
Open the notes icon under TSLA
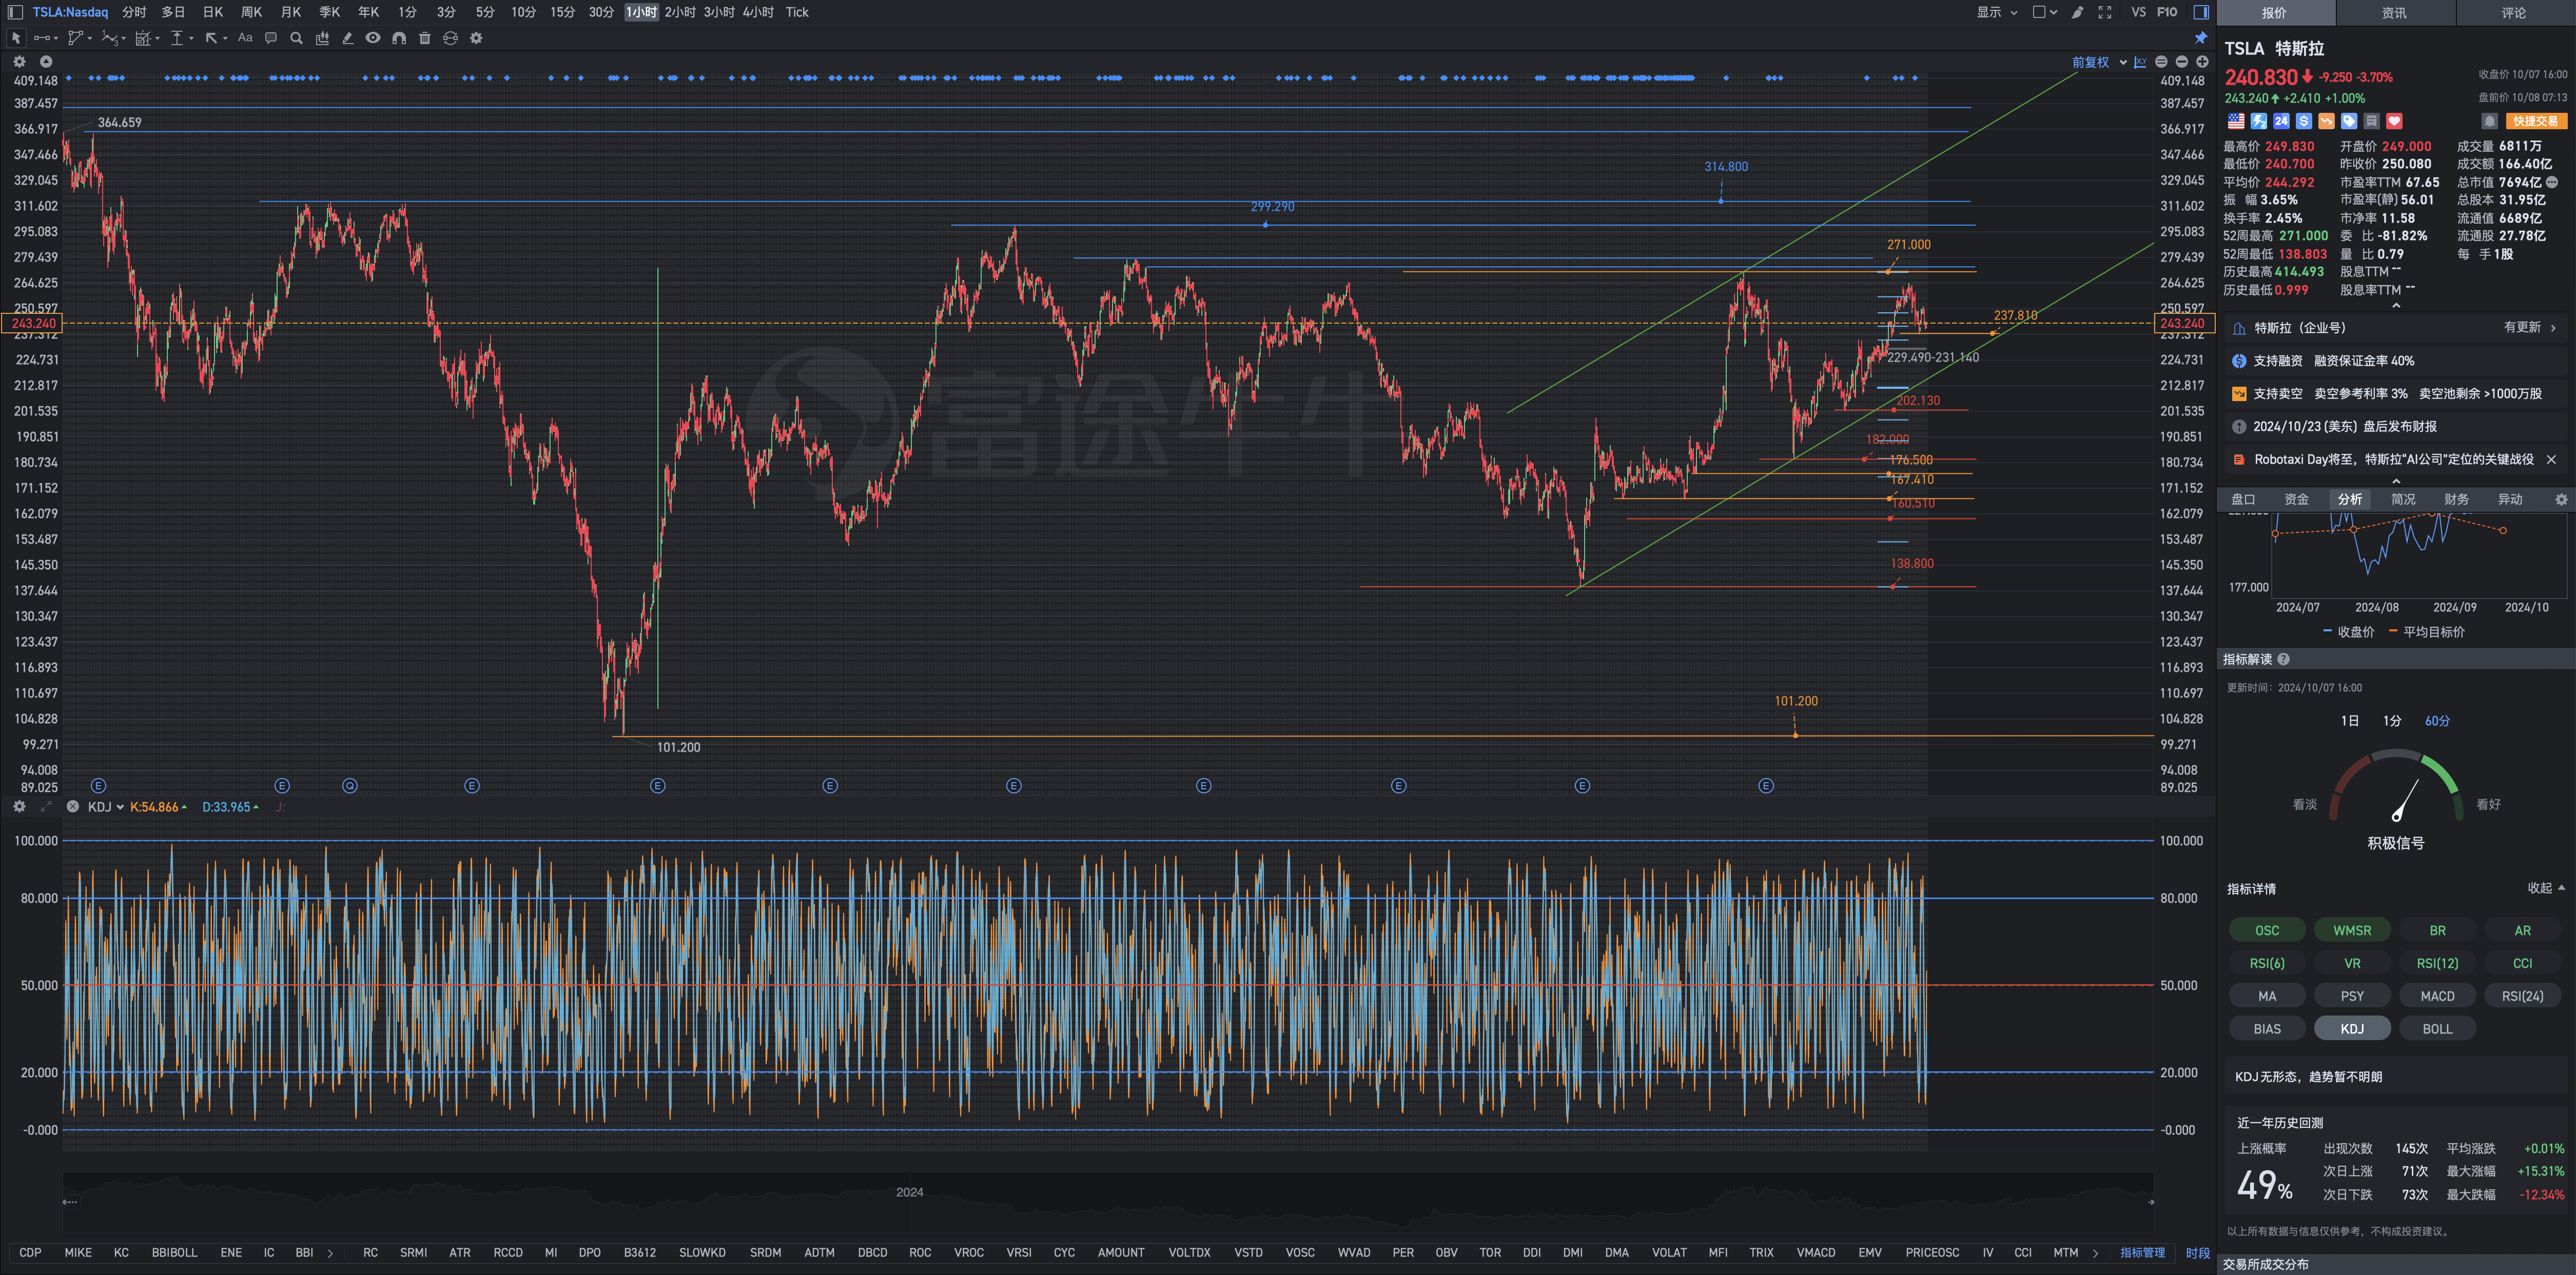point(2372,121)
